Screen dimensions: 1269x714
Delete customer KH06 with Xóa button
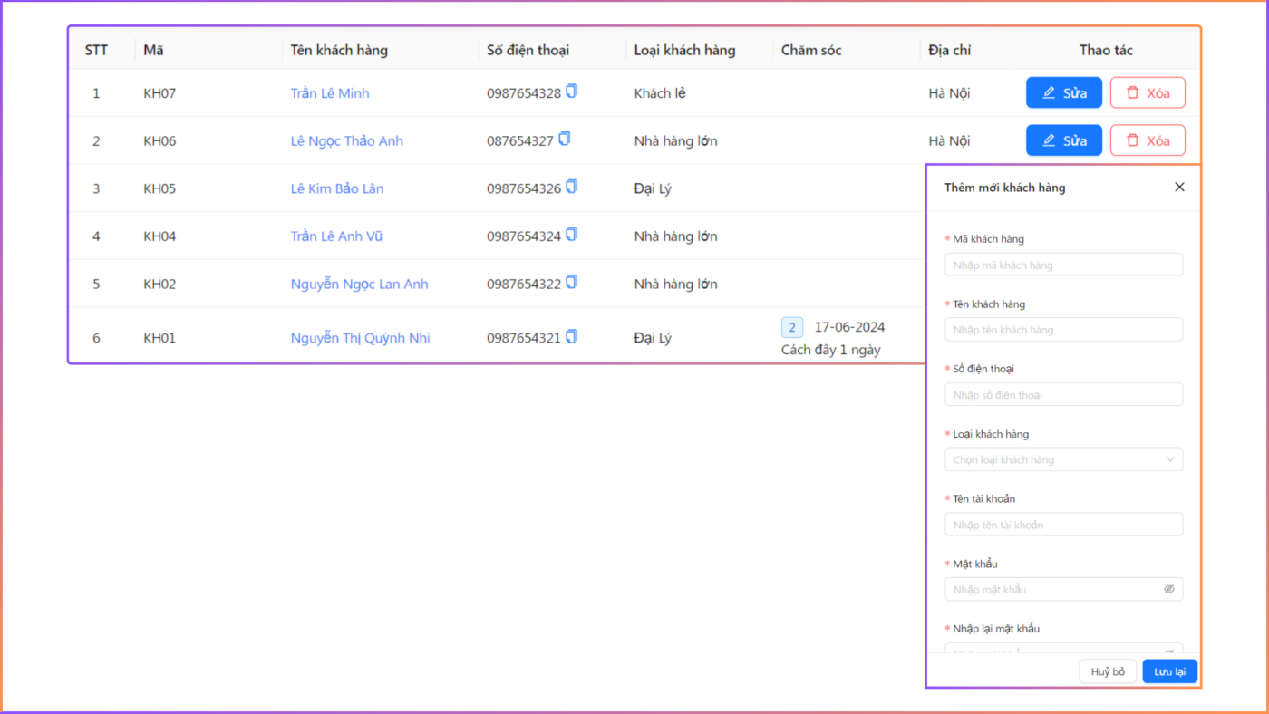tap(1148, 140)
